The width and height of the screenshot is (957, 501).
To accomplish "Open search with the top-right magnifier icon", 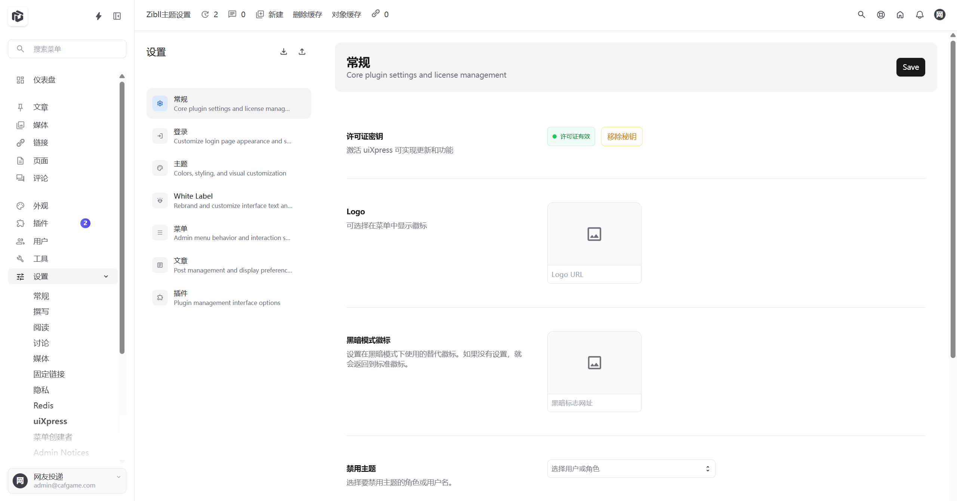I will tap(861, 15).
